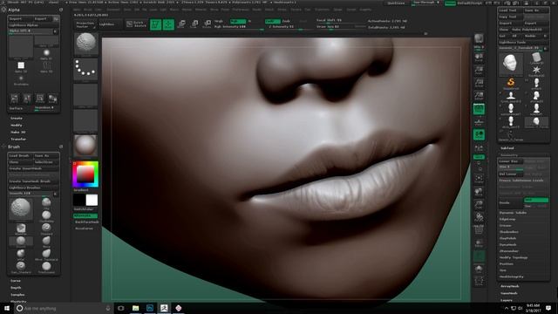Toggle Perspective view on right shelf
This screenshot has width=558, height=314.
click(x=479, y=109)
